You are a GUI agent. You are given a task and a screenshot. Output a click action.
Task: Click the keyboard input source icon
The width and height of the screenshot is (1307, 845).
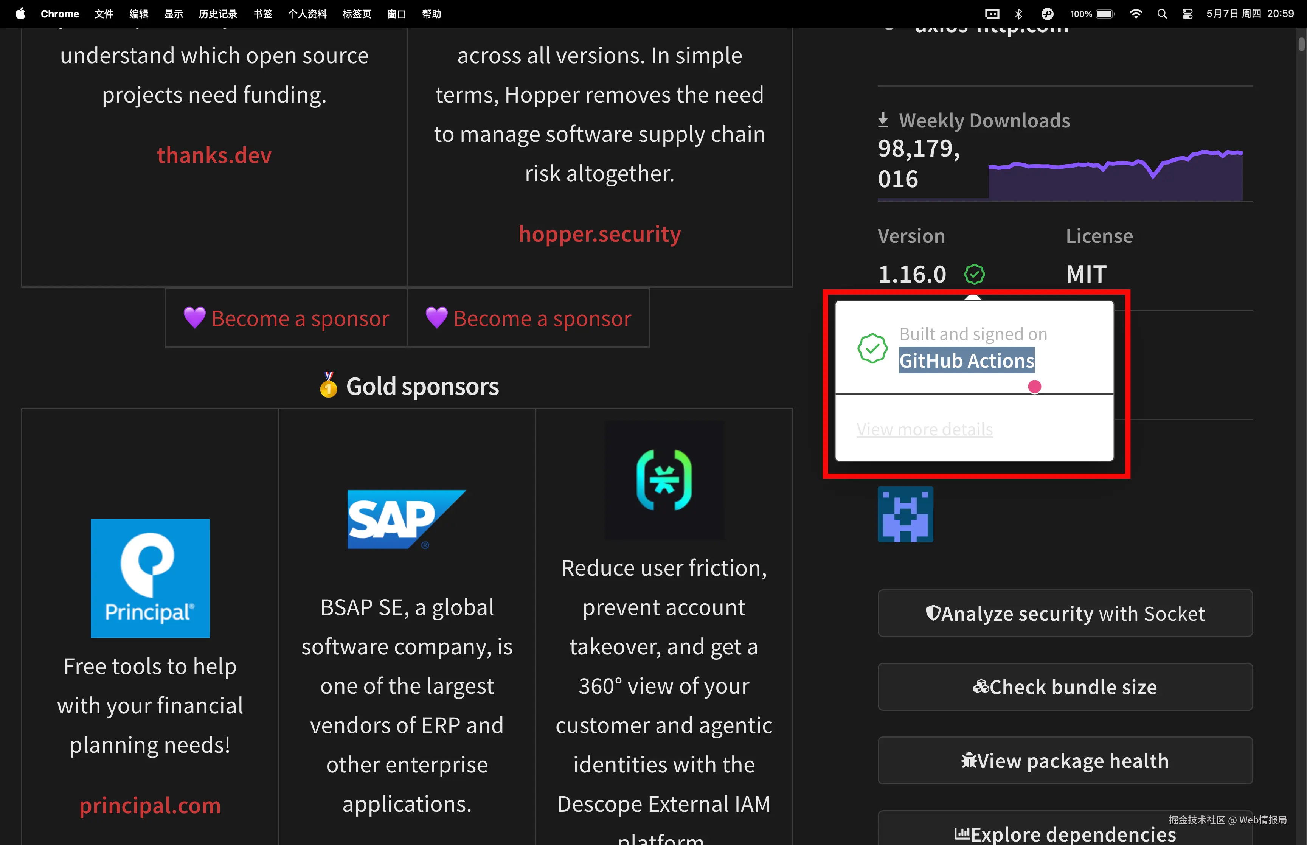[x=992, y=14]
